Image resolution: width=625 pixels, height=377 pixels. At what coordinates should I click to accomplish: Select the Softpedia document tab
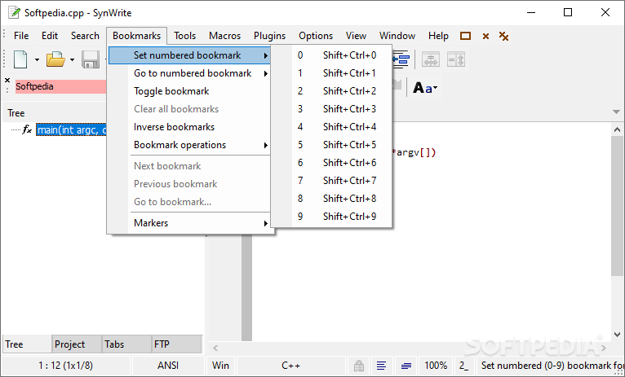click(x=60, y=86)
